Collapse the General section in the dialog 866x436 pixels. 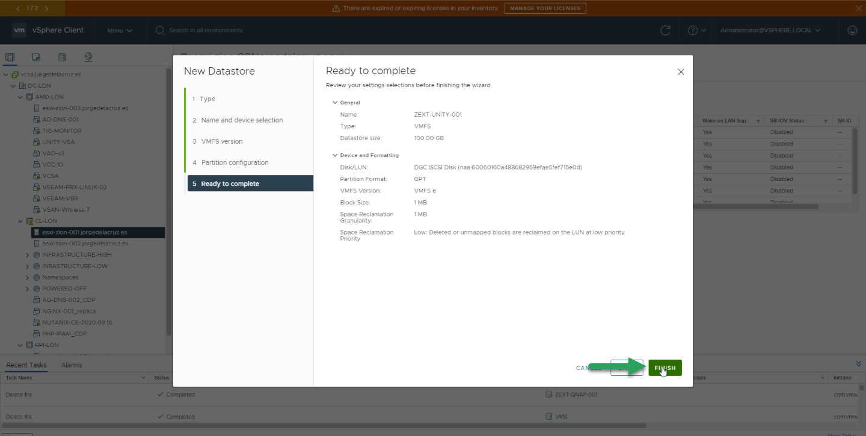(x=335, y=102)
